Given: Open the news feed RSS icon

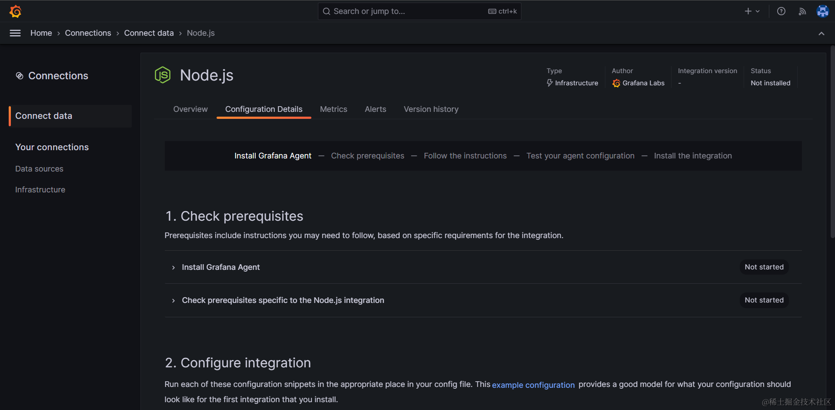Looking at the screenshot, I should [802, 11].
